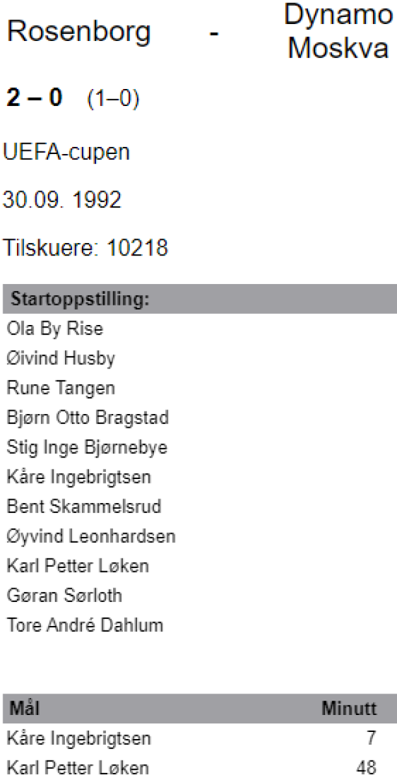The image size is (397, 780).
Task: Click on Rune Tangen
Action: (x=60, y=389)
